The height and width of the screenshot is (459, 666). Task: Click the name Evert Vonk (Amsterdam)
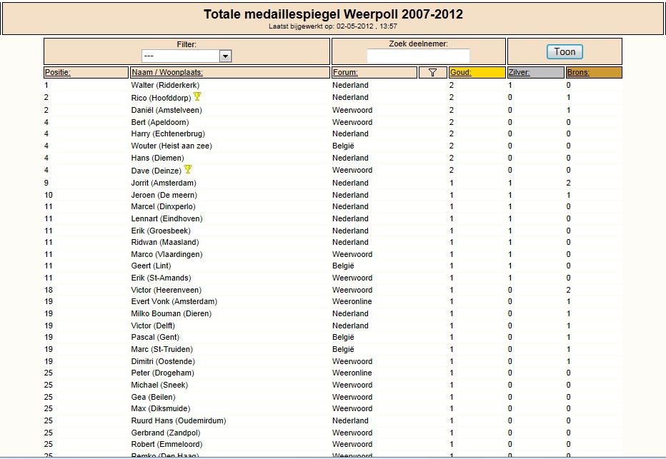(174, 301)
